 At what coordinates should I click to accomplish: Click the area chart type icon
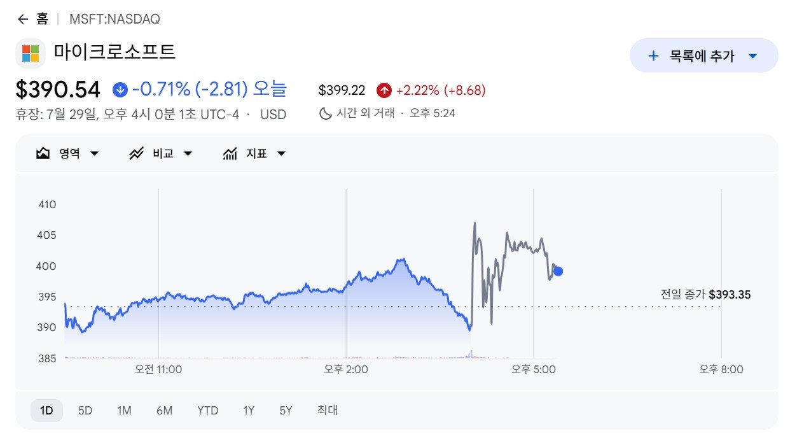tap(43, 153)
